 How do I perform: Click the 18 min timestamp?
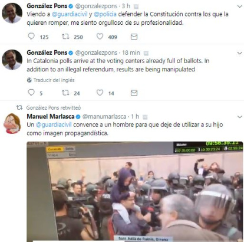click(x=131, y=53)
